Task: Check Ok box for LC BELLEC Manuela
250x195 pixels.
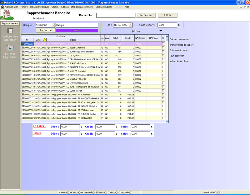Action: 163,47
